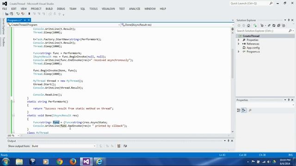This screenshot has width=296, height=166.
Task: Click Redo icon in main toolbar
Action: coord(23,14)
